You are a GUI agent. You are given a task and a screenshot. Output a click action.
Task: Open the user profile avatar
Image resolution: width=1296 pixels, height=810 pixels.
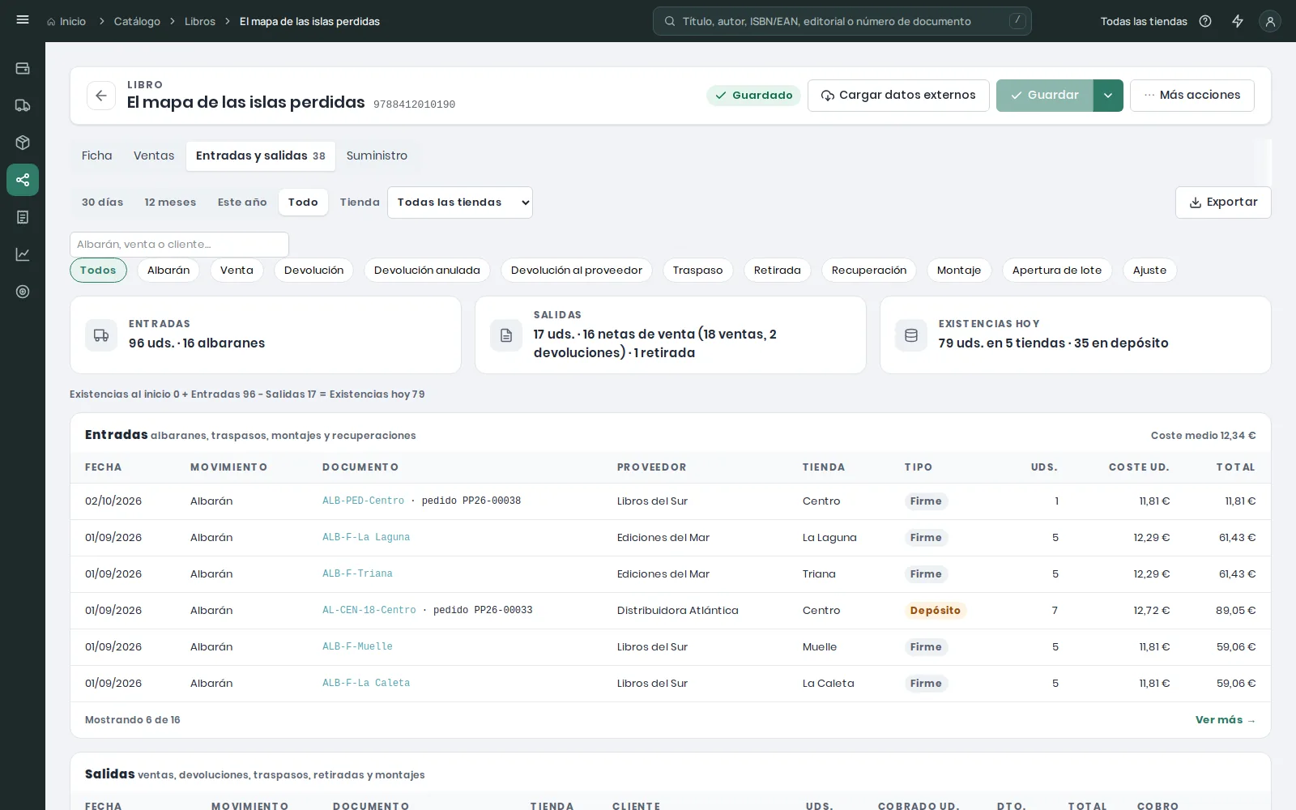[x=1270, y=21]
